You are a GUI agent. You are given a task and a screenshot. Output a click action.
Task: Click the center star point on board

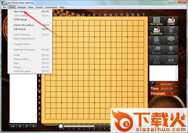coord(94,70)
